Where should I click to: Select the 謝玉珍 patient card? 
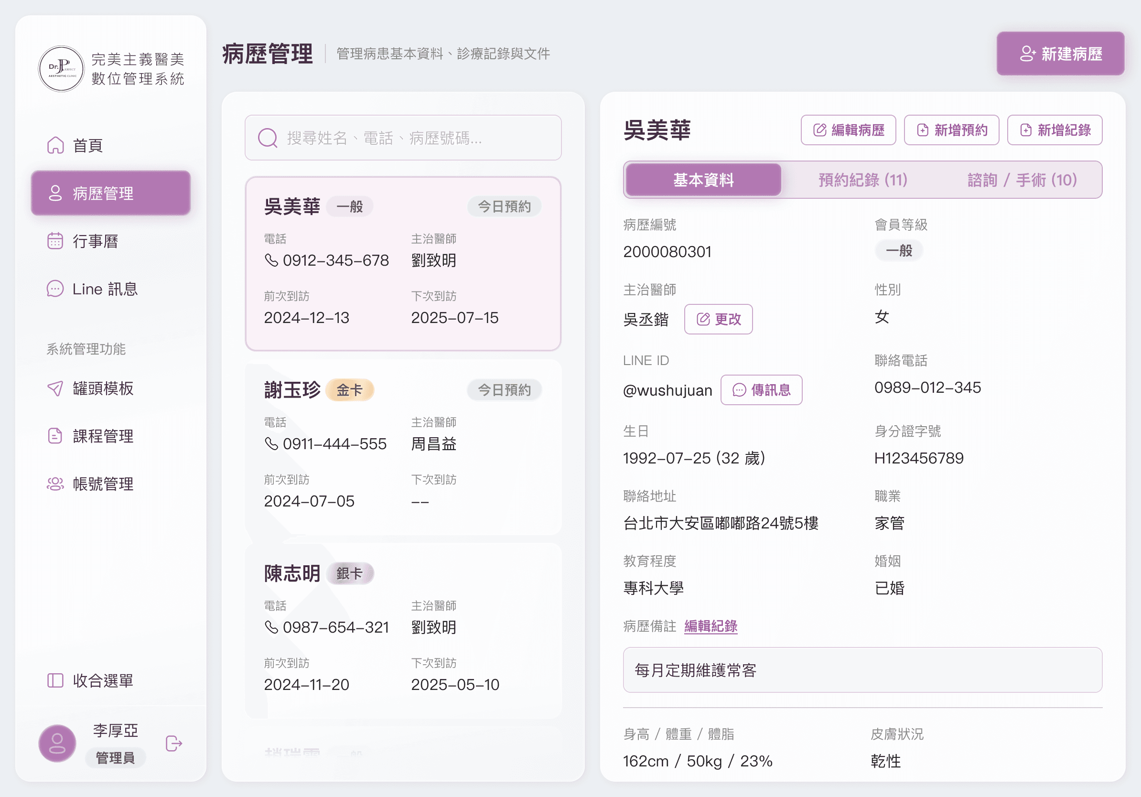point(403,447)
